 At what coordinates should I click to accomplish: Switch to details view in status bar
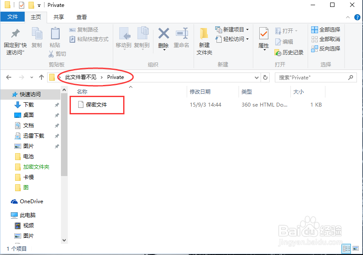tap(347, 249)
